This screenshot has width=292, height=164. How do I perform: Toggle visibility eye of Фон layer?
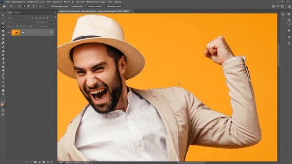click(x=9, y=32)
